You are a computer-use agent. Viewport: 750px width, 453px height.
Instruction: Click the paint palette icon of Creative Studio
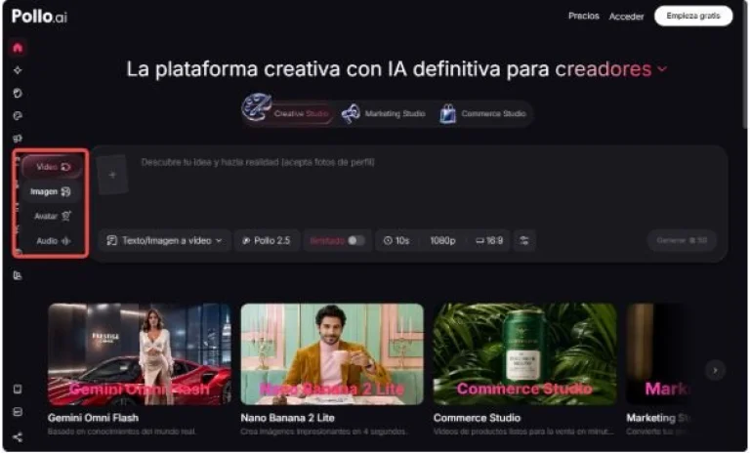click(x=257, y=107)
